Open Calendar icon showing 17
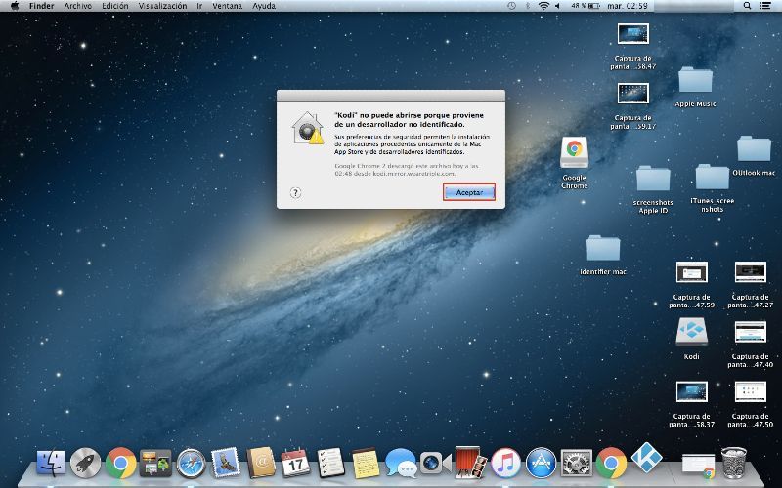The image size is (782, 488). coord(295,463)
